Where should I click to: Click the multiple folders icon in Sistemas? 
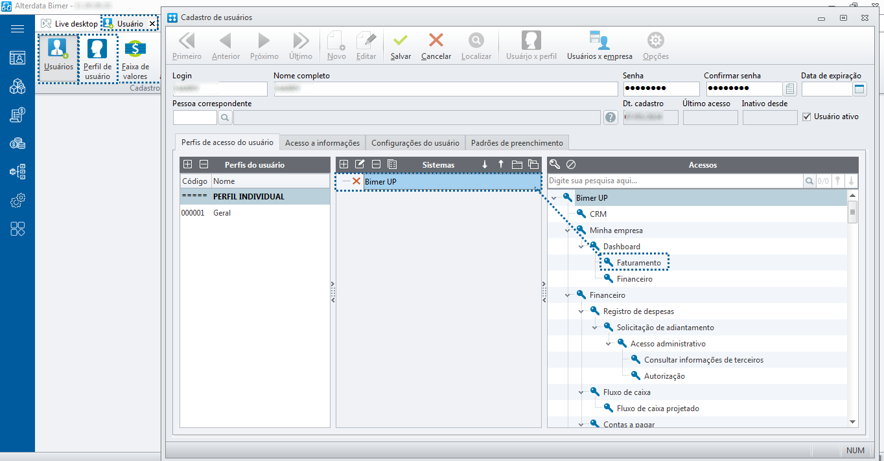(x=533, y=164)
